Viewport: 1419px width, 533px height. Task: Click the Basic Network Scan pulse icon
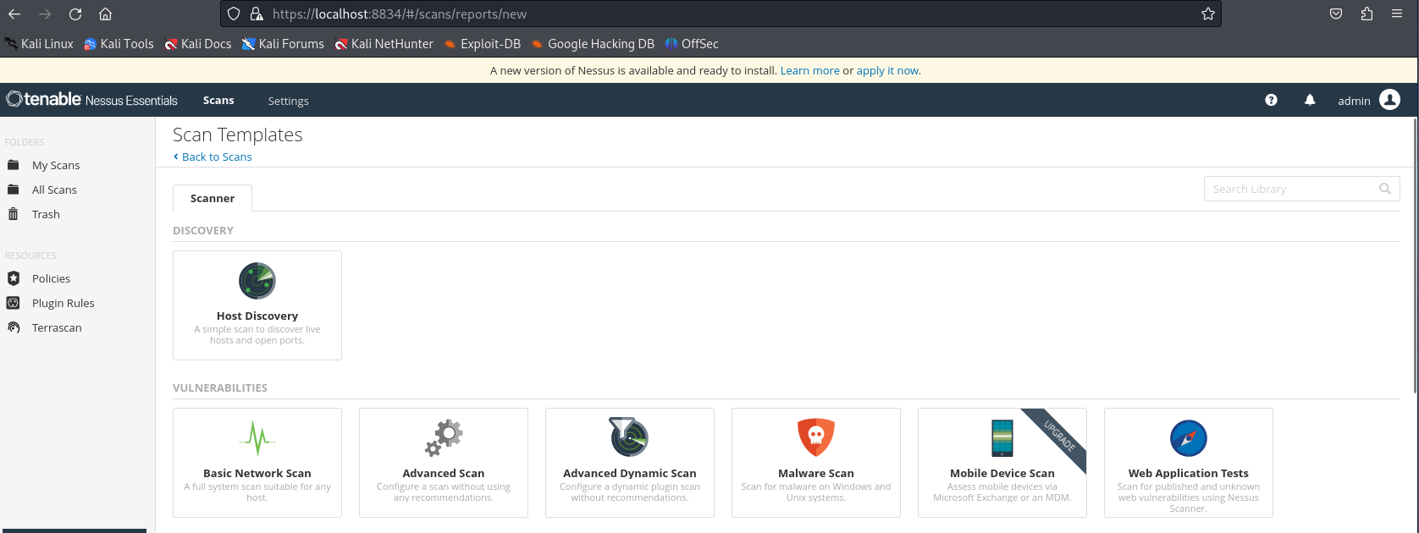tap(257, 438)
